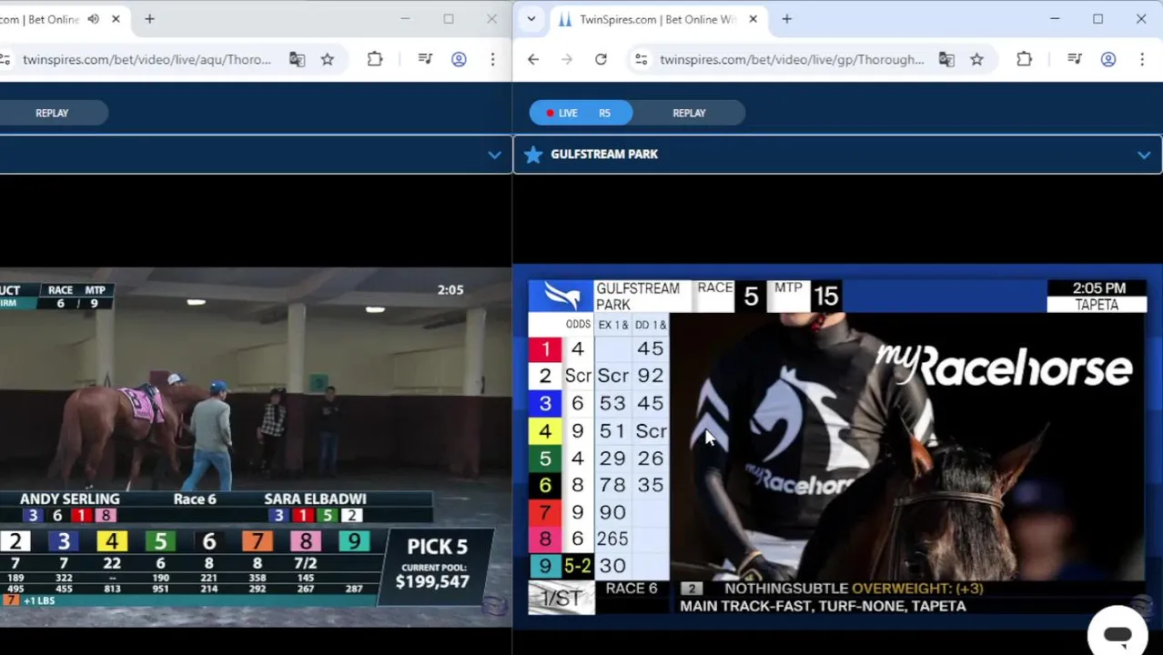Open Chrome three-dot menu in right window
Image resolution: width=1163 pixels, height=655 pixels.
coord(1142,59)
